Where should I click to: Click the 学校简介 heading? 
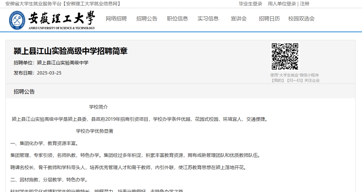98,107
